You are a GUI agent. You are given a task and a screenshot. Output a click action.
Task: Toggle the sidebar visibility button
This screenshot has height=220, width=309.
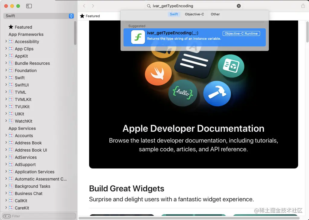29,6
